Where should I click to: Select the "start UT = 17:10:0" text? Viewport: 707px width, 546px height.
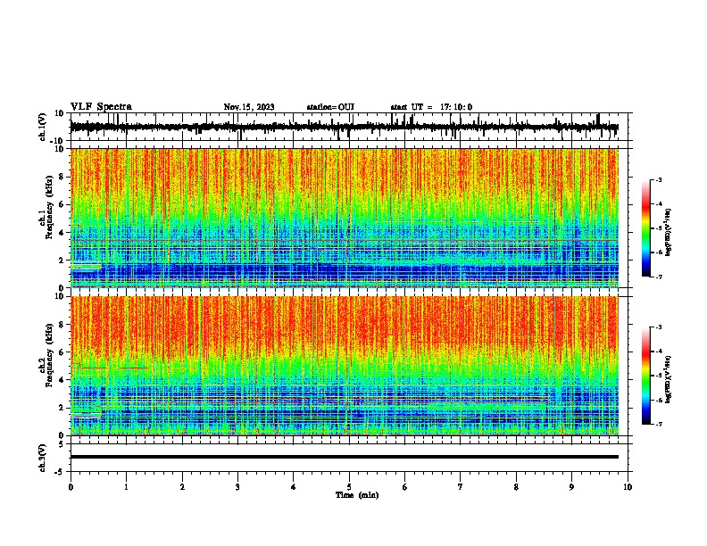[431, 107]
